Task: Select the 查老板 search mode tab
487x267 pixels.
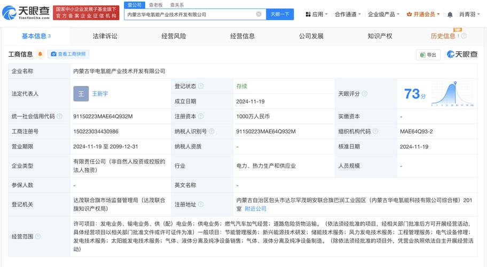Action: [155, 5]
